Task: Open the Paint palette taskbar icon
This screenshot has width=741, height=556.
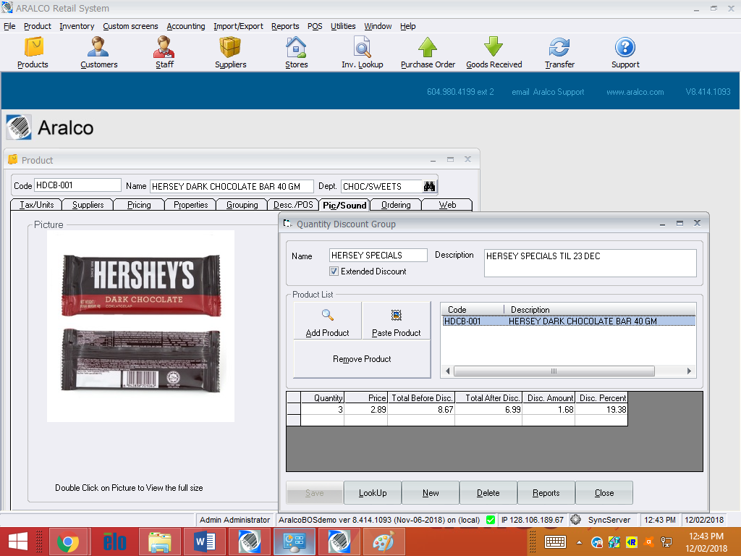Action: point(384,542)
